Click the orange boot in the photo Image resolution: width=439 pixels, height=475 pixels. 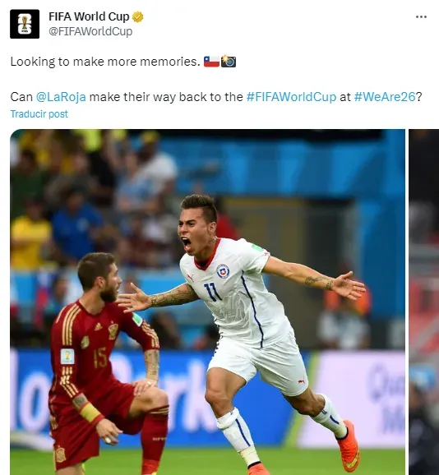click(x=349, y=446)
